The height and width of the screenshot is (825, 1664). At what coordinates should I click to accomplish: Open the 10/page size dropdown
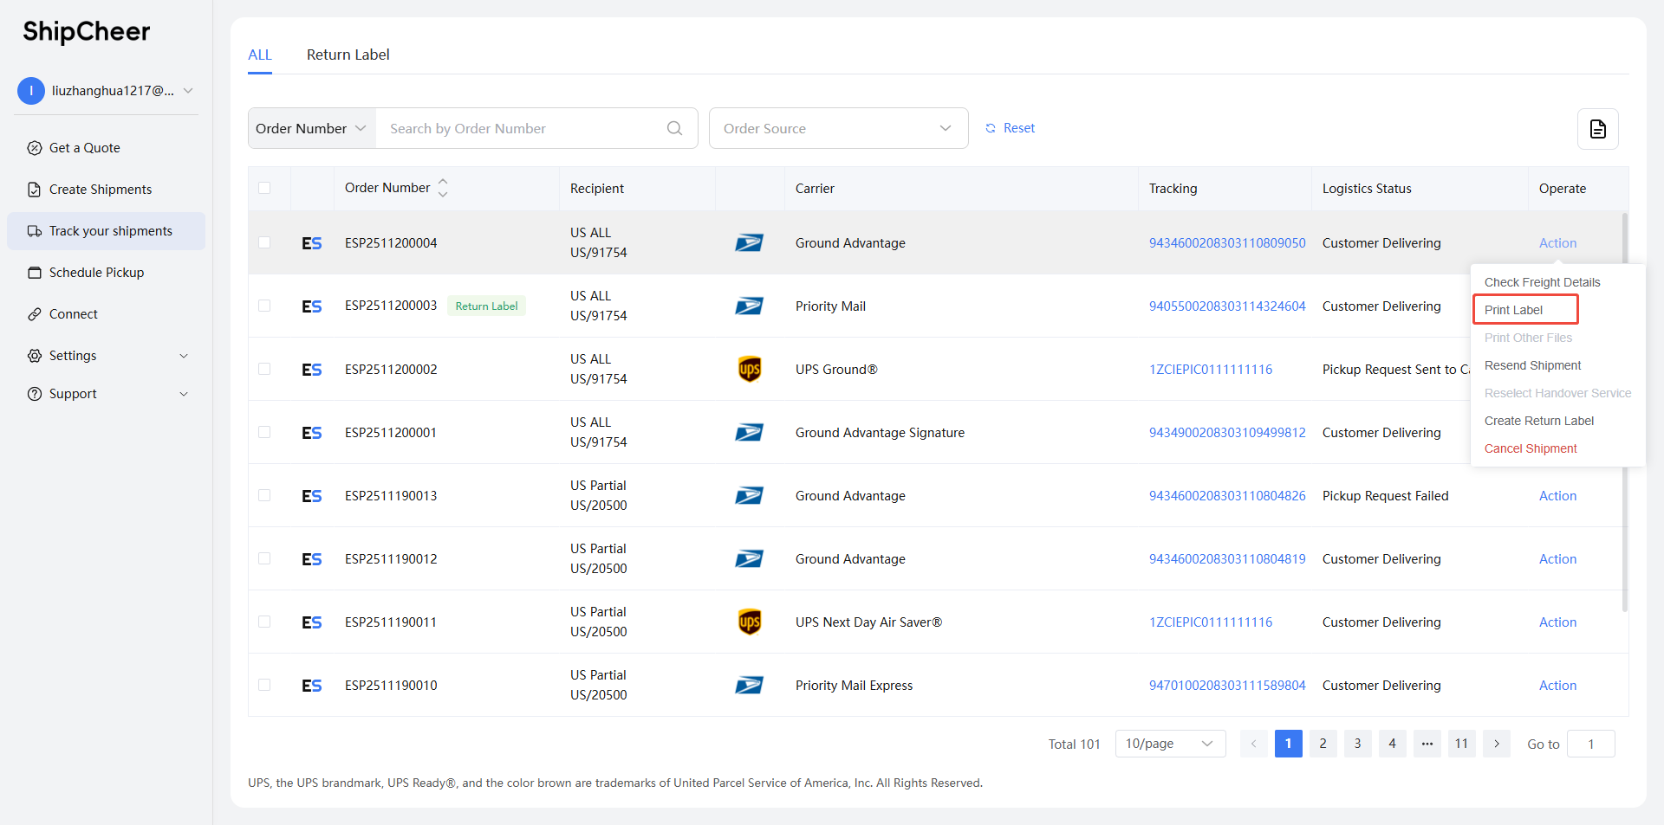tap(1169, 744)
